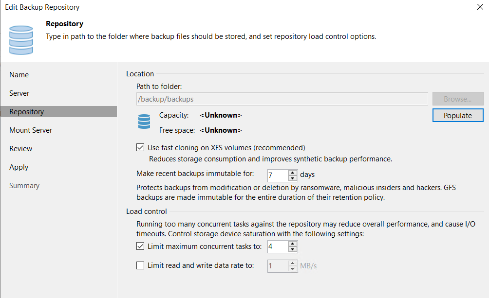
Task: Increase maximum concurrent tasks with up arrow
Action: coord(292,244)
